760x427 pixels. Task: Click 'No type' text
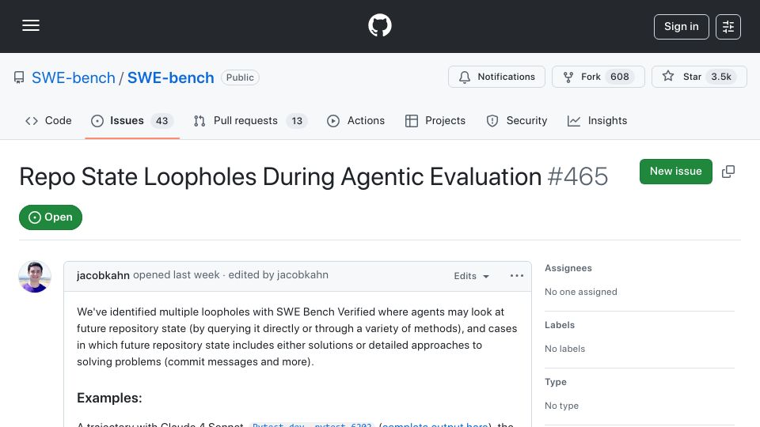(561, 406)
